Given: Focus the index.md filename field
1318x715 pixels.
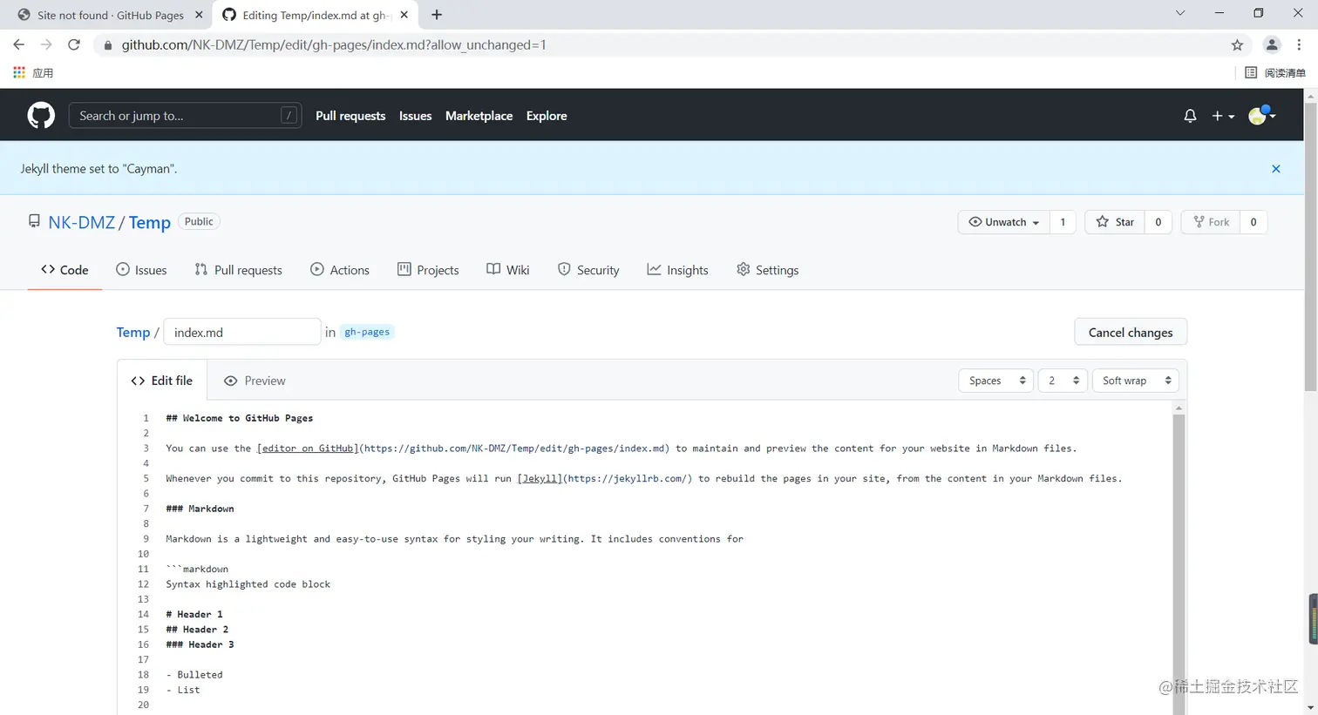Looking at the screenshot, I should [242, 332].
